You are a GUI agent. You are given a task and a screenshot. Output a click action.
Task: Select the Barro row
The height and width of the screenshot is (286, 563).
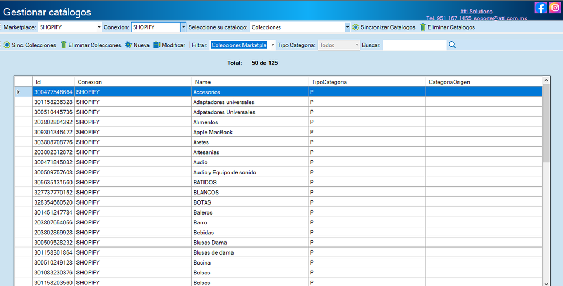[x=278, y=222]
